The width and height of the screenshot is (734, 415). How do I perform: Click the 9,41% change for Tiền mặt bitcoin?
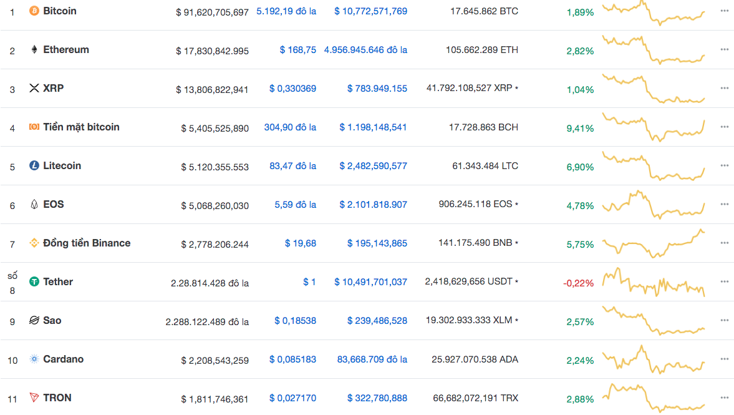tap(580, 129)
